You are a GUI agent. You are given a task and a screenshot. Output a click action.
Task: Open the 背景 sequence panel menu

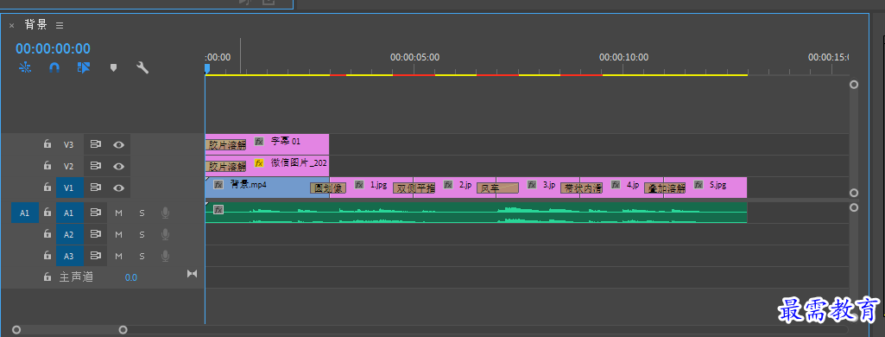click(60, 25)
